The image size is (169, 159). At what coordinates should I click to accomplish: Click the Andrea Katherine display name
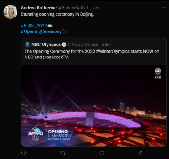tap(39, 8)
